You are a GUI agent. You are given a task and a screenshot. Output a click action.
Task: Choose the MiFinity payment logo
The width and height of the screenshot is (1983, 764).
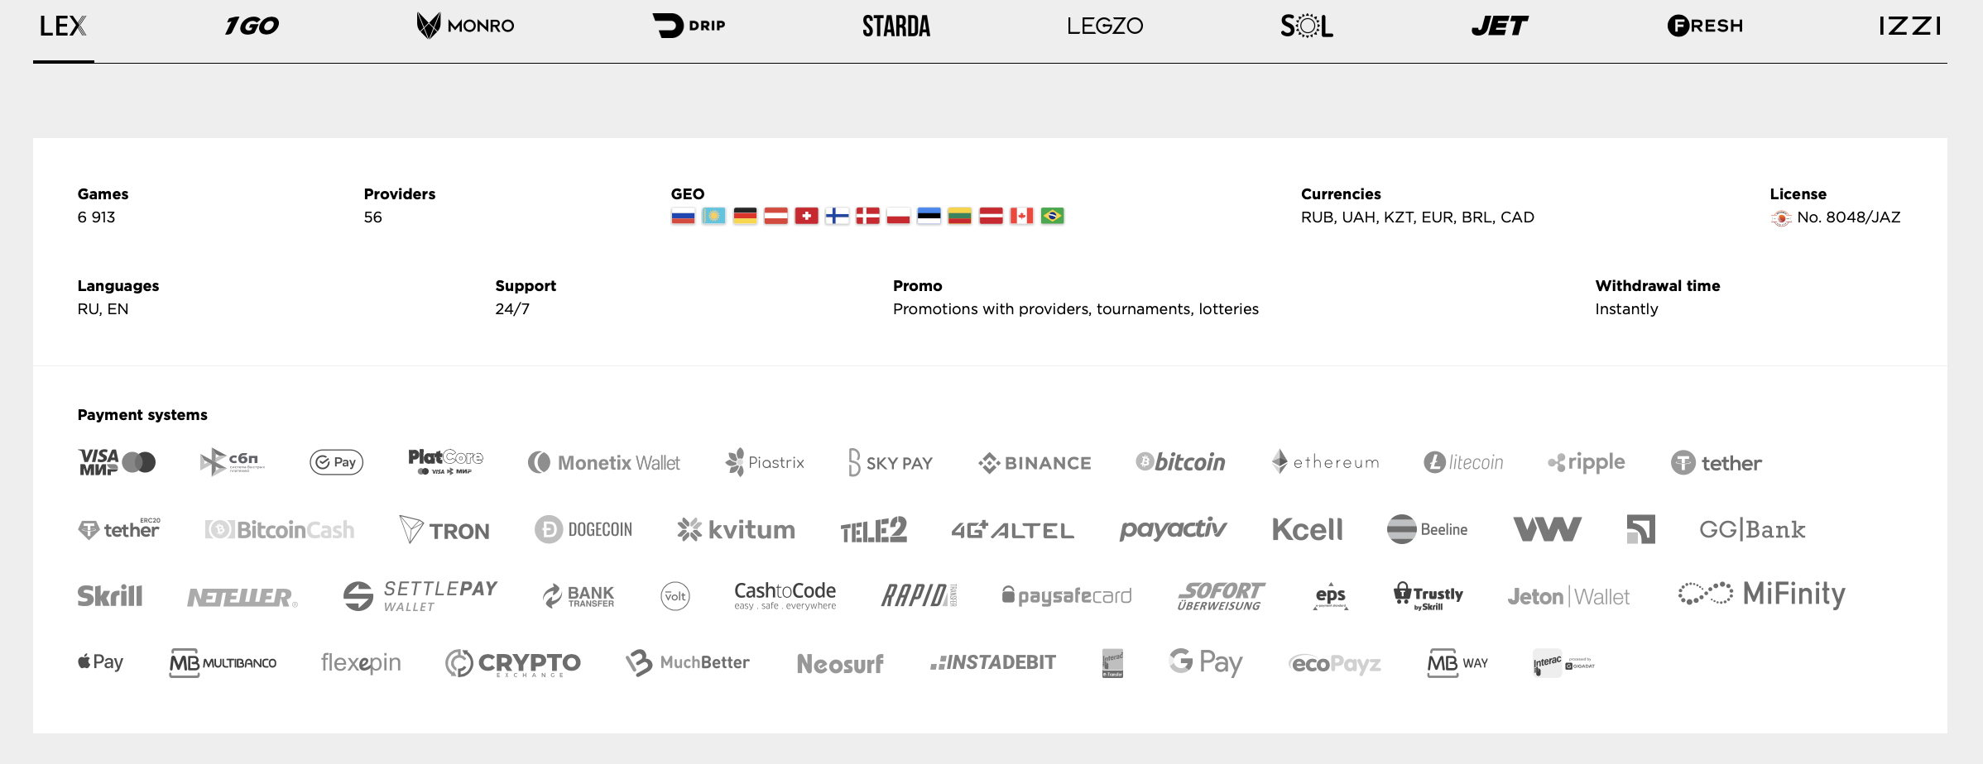(1762, 594)
